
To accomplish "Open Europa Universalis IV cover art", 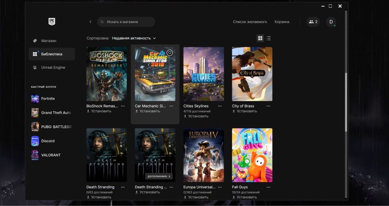I will [204, 155].
